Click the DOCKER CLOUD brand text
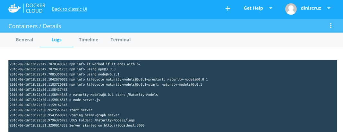This screenshot has width=343, height=132. point(35,8)
